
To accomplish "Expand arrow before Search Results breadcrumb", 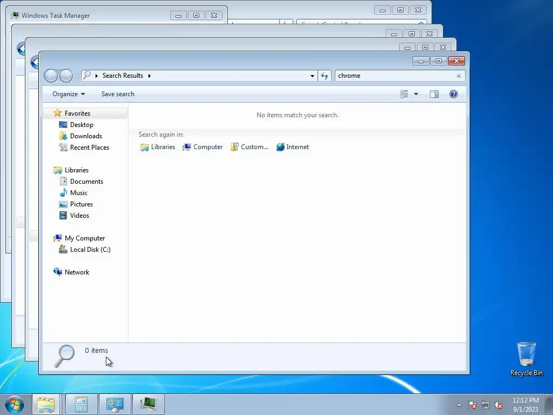I will click(x=96, y=76).
